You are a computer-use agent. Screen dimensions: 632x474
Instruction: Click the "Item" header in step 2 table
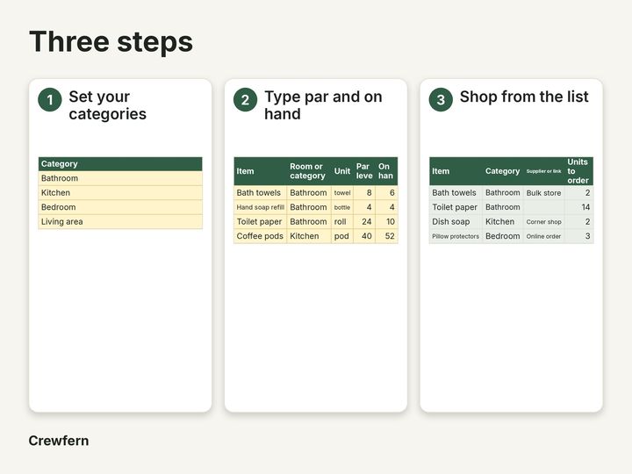pos(261,171)
